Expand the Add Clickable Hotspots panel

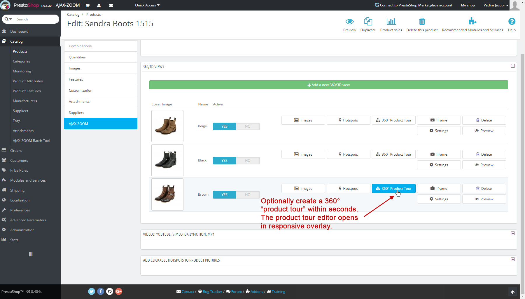pyautogui.click(x=513, y=260)
